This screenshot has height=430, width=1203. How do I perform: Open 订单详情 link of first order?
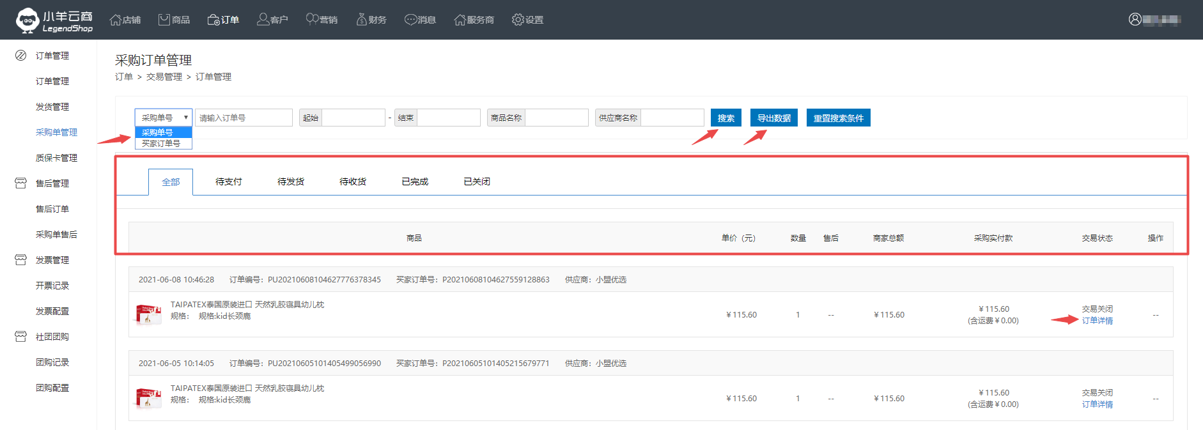1097,321
